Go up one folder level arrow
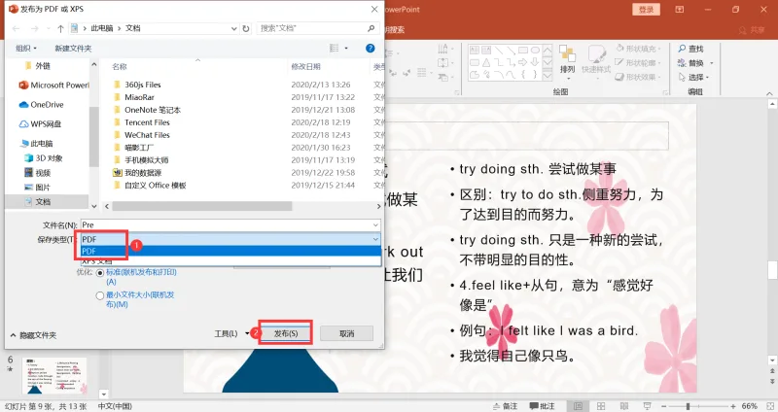The width and height of the screenshot is (778, 412). point(60,29)
